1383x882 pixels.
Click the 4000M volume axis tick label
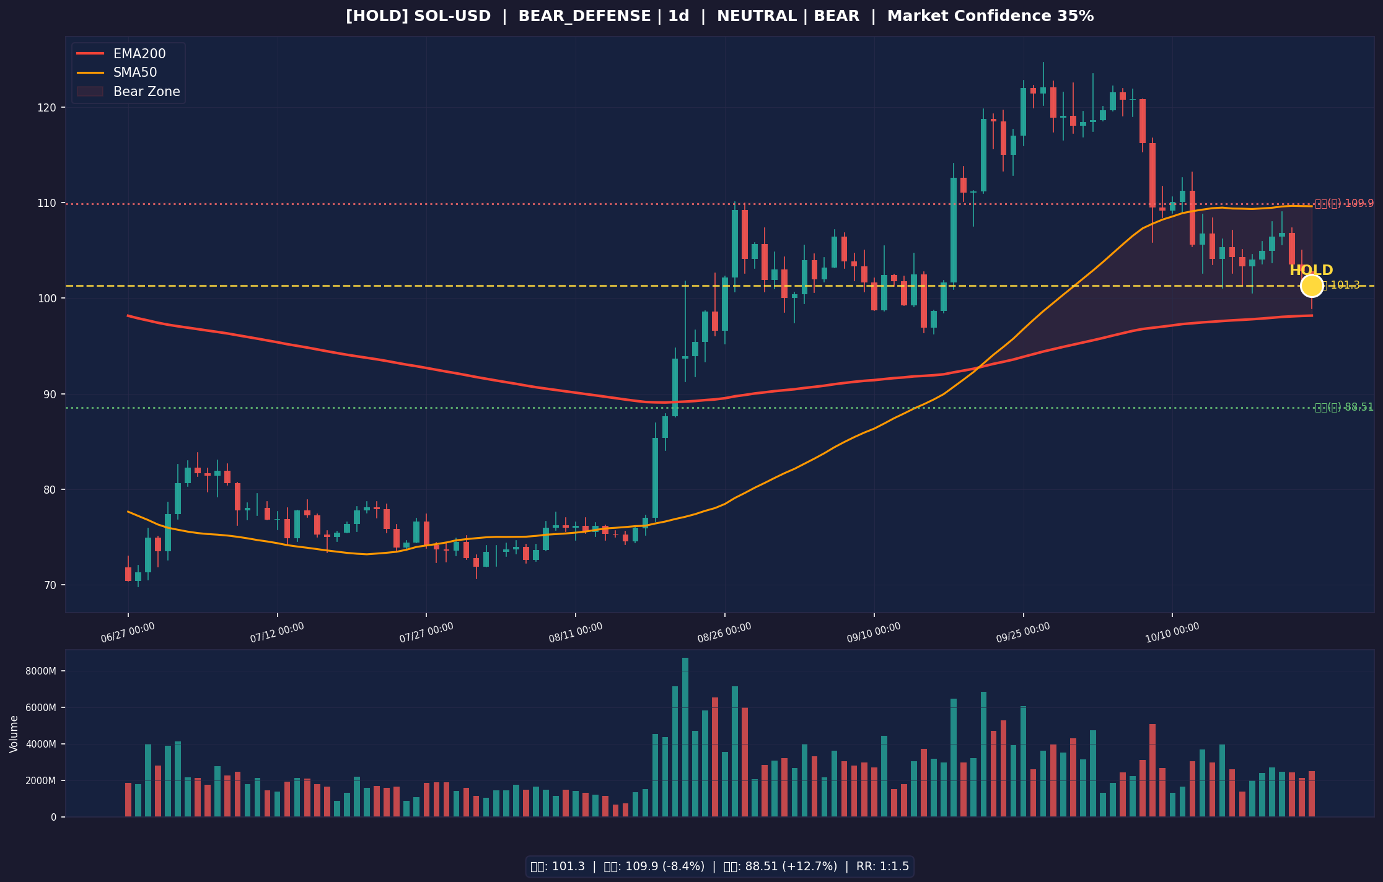[41, 744]
